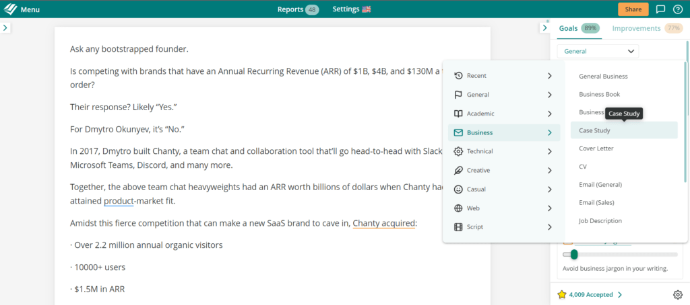This screenshot has height=305, width=690.
Task: Expand the Web category arrow
Action: pos(549,208)
